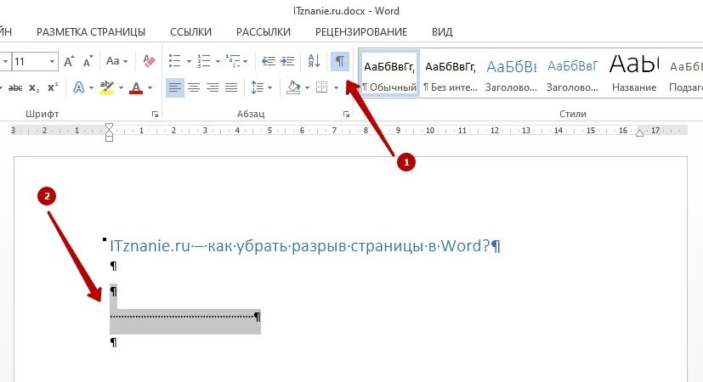Click the line spacing icon
Screen dimensions: 703x382
258,87
